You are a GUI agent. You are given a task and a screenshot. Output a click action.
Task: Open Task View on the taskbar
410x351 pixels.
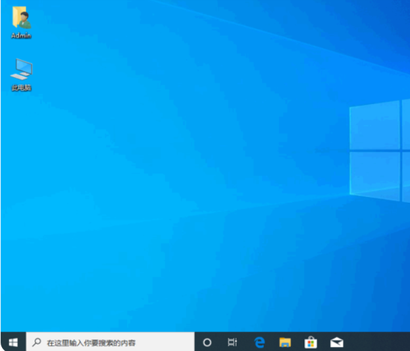232,342
